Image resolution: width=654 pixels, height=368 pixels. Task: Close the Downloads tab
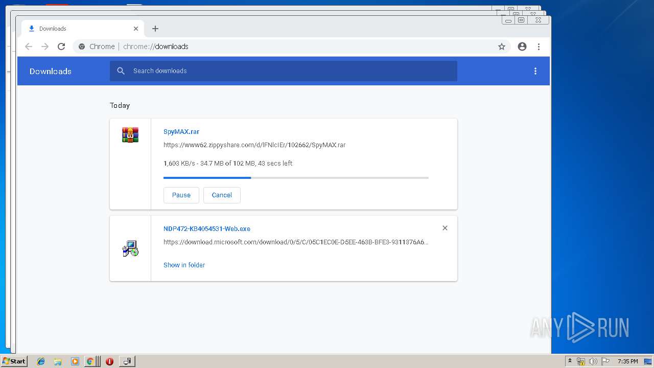point(136,29)
